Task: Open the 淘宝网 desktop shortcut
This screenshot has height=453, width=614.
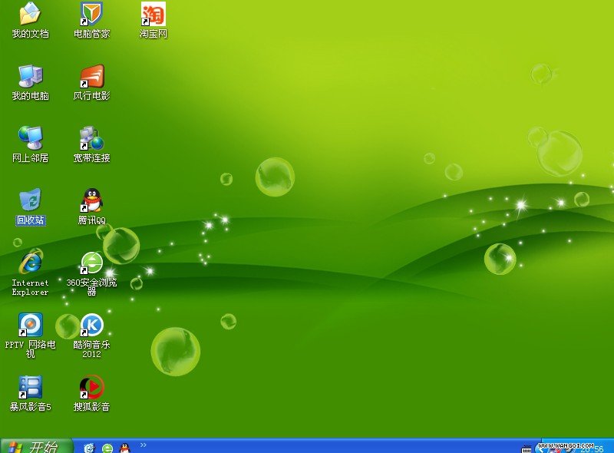Action: pyautogui.click(x=153, y=14)
